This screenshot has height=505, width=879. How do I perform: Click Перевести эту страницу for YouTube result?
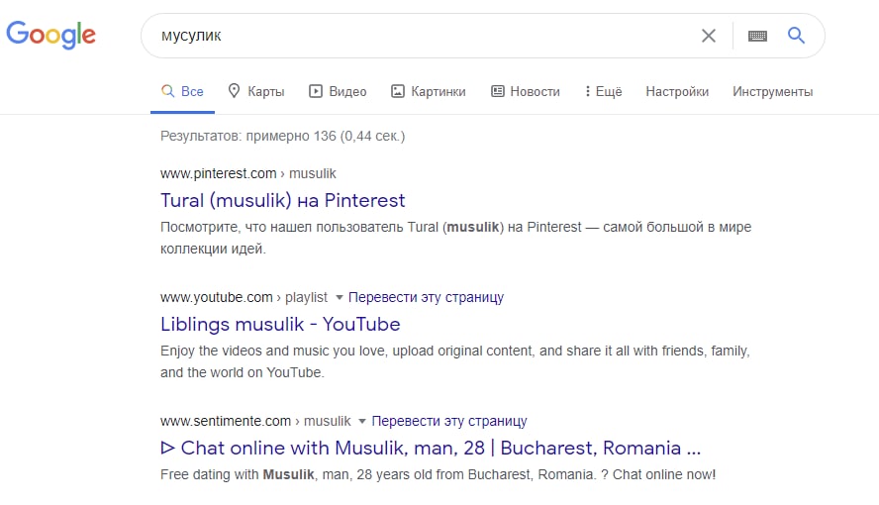pyautogui.click(x=426, y=297)
